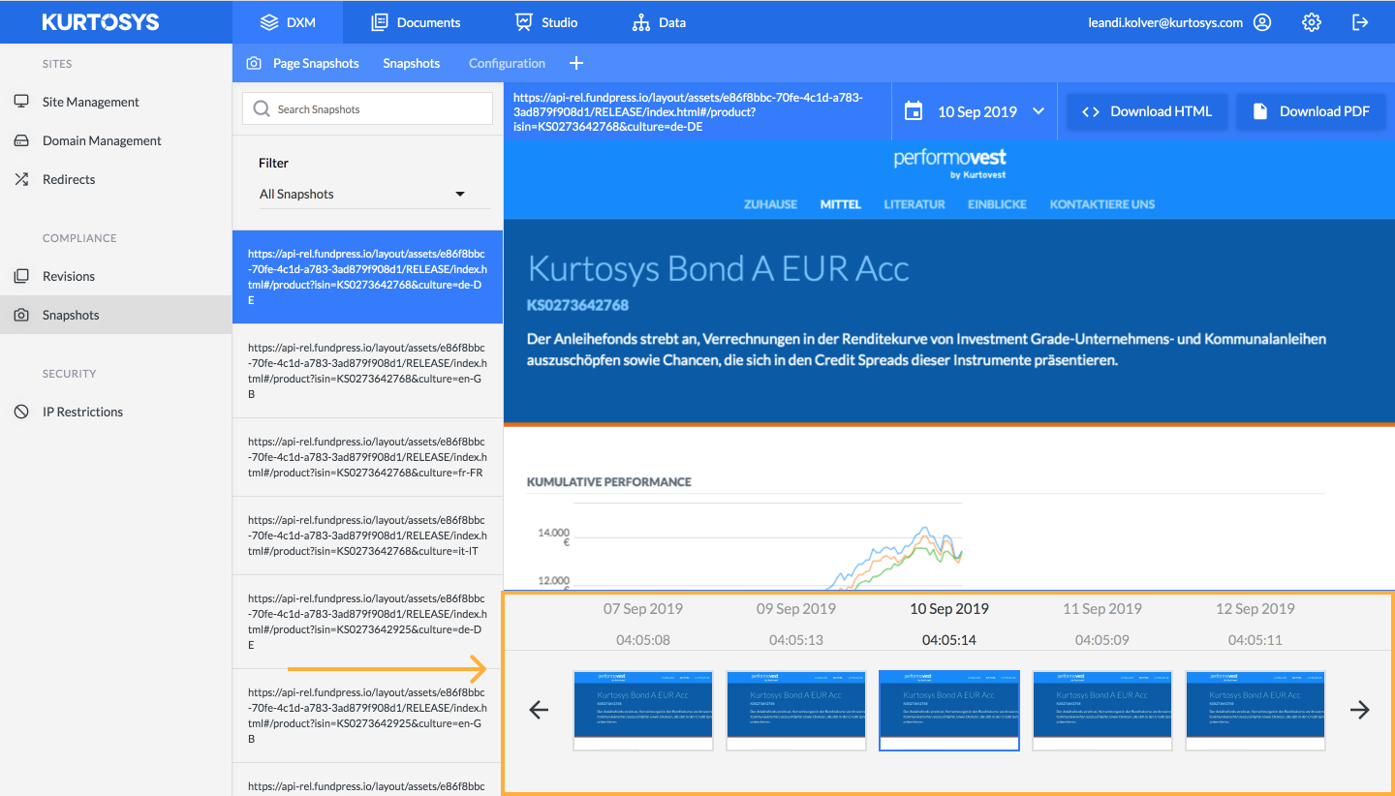
Task: Click the plus icon beside Configuration
Action: point(576,63)
